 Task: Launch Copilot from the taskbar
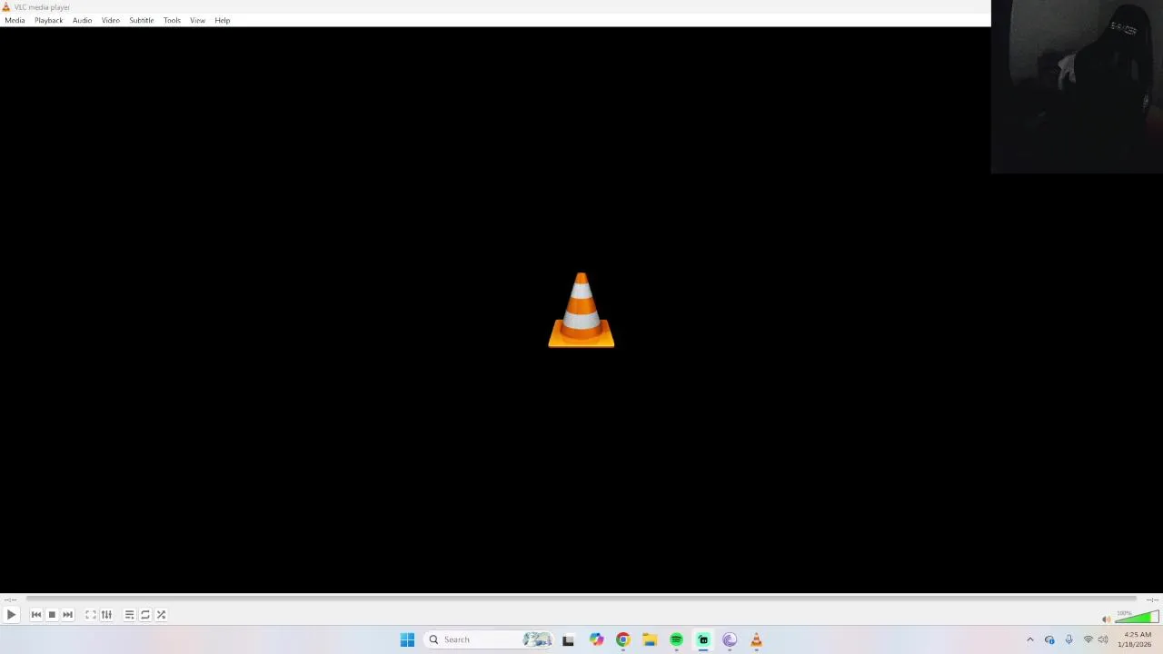click(x=596, y=639)
